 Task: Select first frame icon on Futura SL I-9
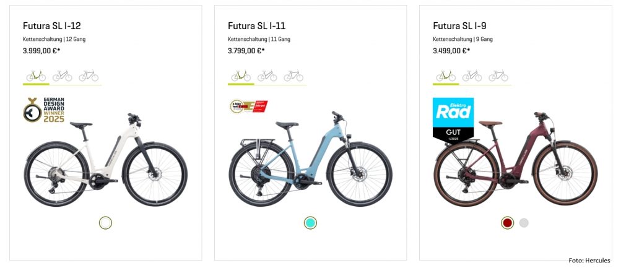click(x=446, y=76)
